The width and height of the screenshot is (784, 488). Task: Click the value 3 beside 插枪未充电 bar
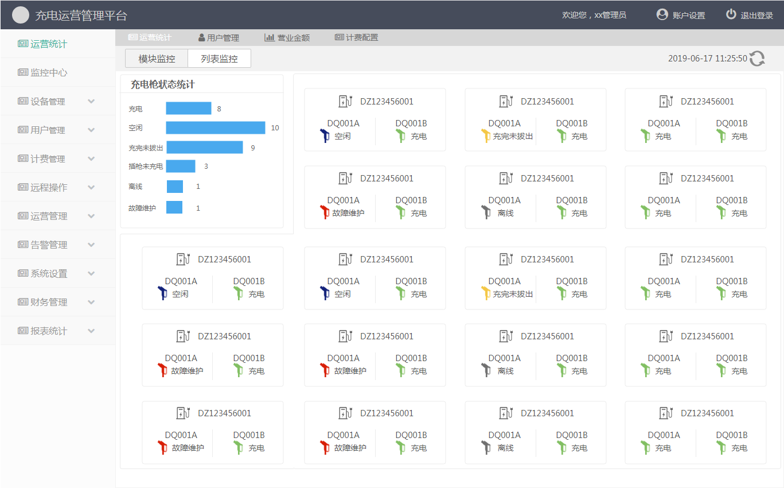click(x=206, y=167)
